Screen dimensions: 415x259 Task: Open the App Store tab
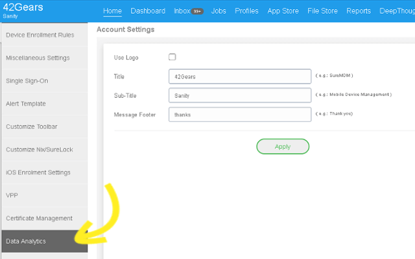click(283, 11)
